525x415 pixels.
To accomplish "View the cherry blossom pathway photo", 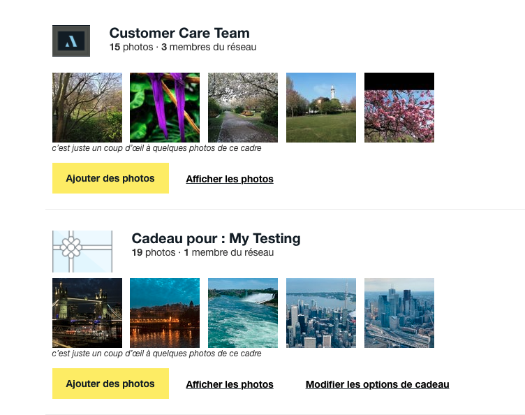I will [243, 108].
